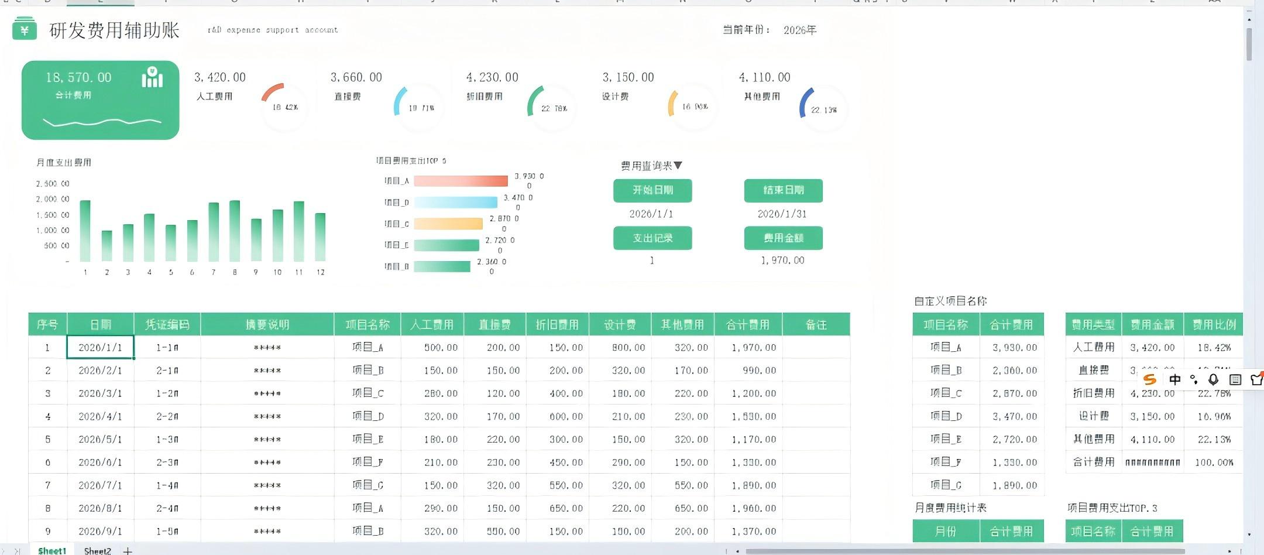Toggle the 中 Chinese/English input mode
Screen dimensions: 1264x555
[x=1174, y=379]
